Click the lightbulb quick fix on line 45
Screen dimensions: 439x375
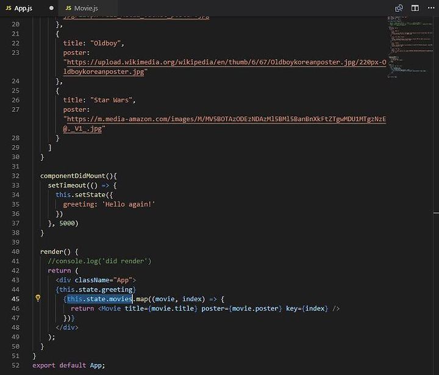coord(38,298)
